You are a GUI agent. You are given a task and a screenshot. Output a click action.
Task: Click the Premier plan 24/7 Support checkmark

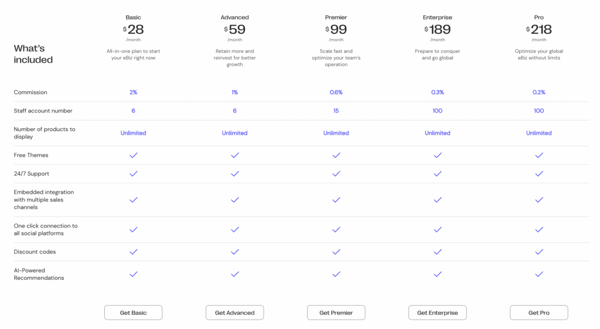(336, 173)
